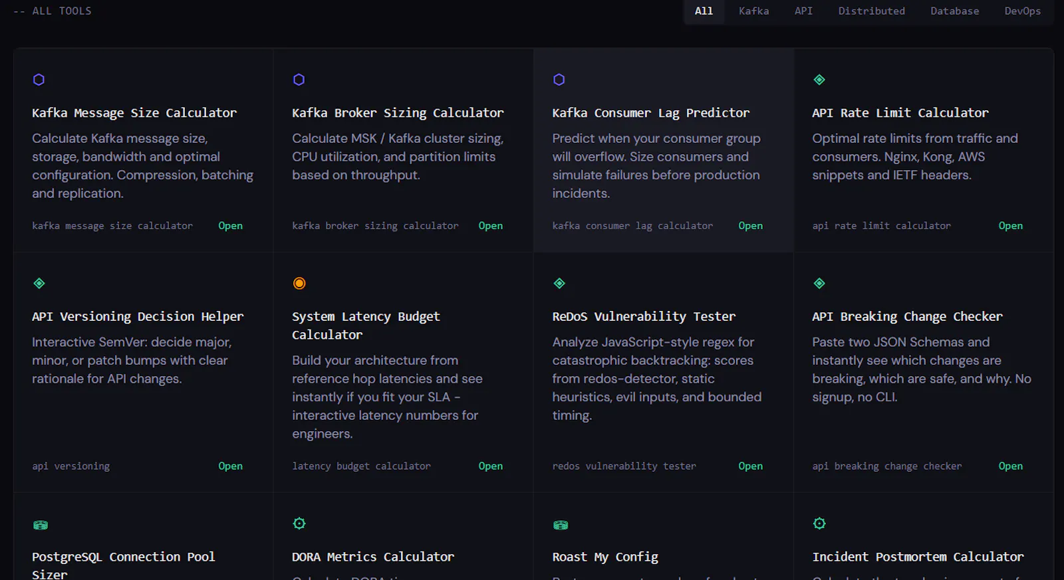Viewport: 1064px width, 580px height.
Task: Click the Incident Postmortem Calculator title
Action: [918, 557]
